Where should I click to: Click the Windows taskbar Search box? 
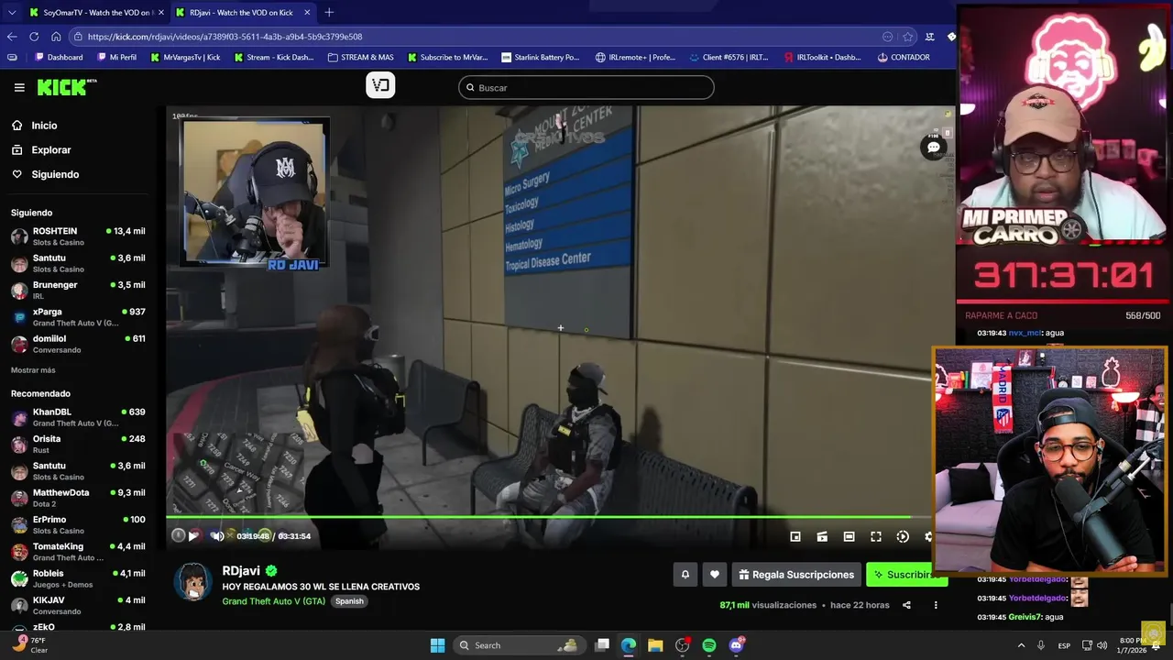click(520, 645)
